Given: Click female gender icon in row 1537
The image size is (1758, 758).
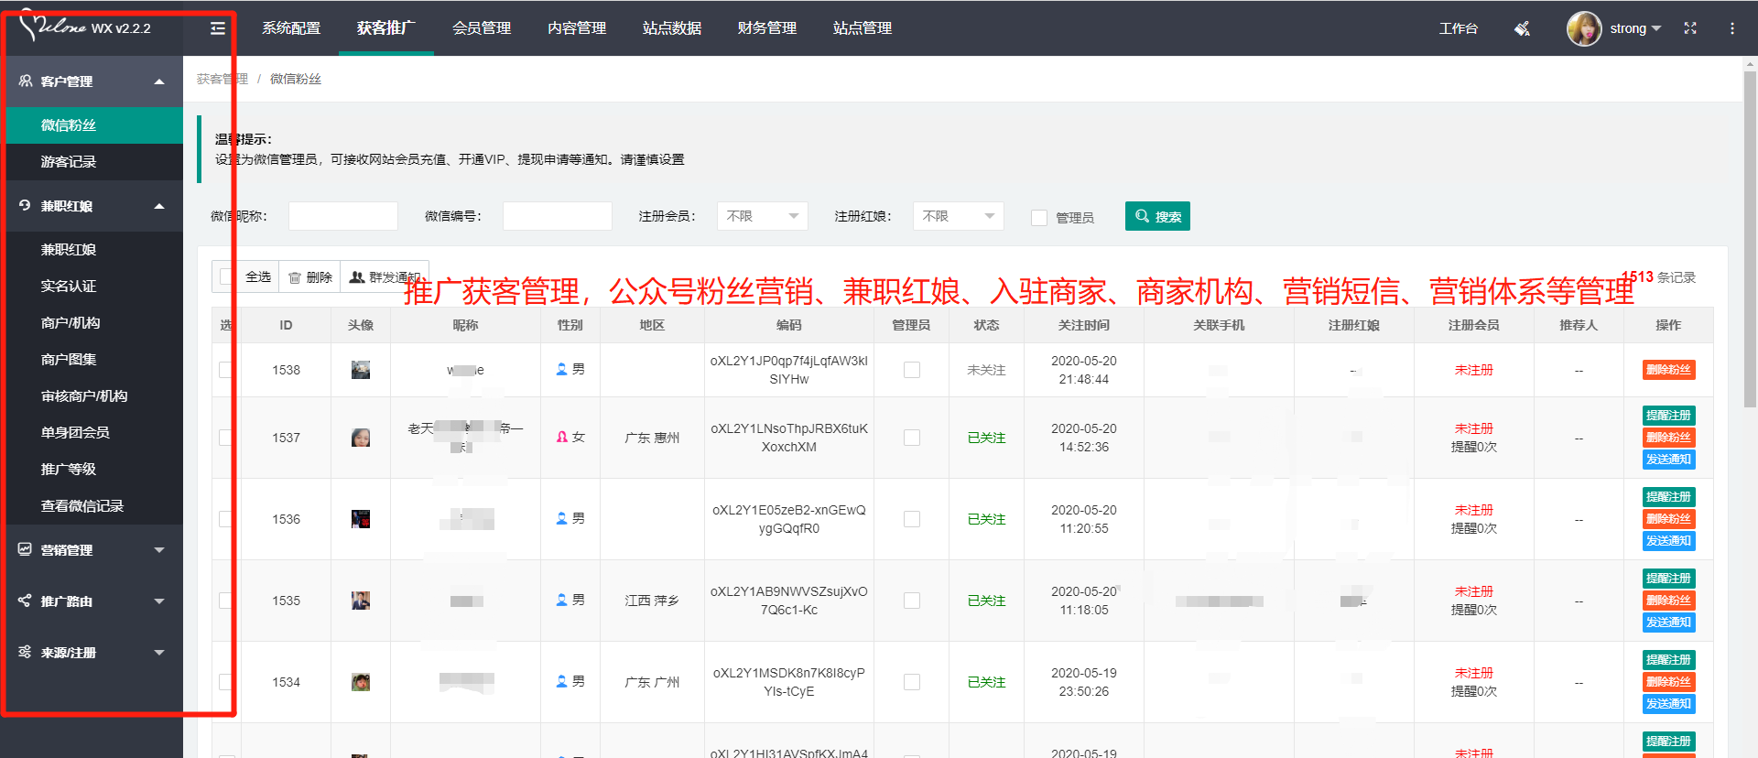Looking at the screenshot, I should coord(562,437).
